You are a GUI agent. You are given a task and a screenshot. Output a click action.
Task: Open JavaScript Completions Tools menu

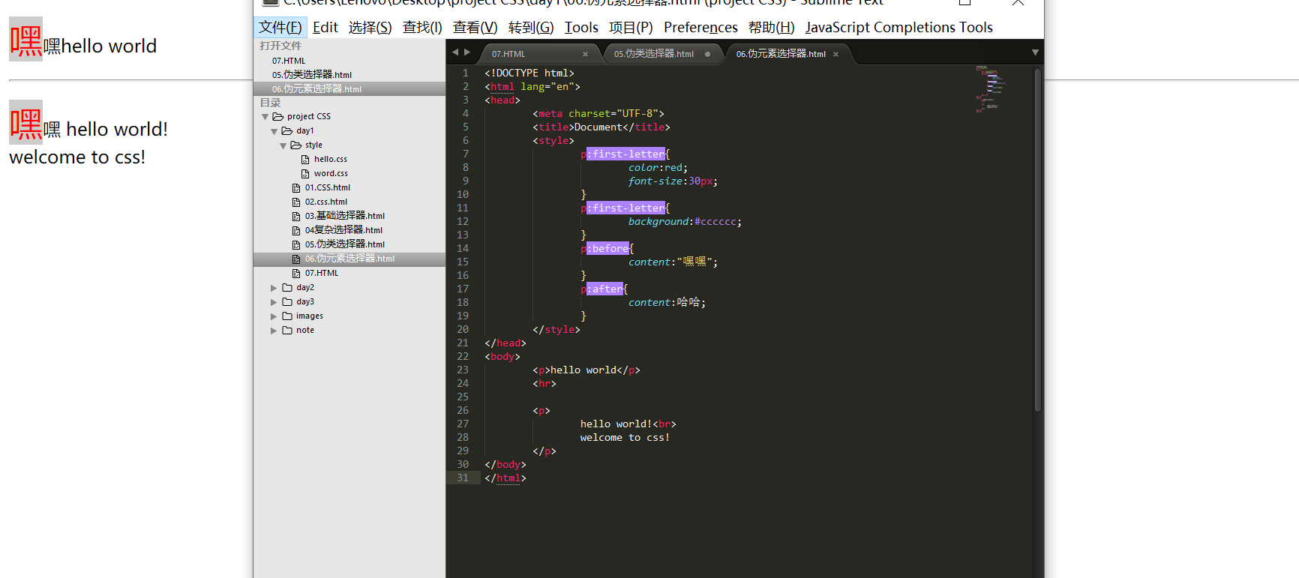[899, 28]
